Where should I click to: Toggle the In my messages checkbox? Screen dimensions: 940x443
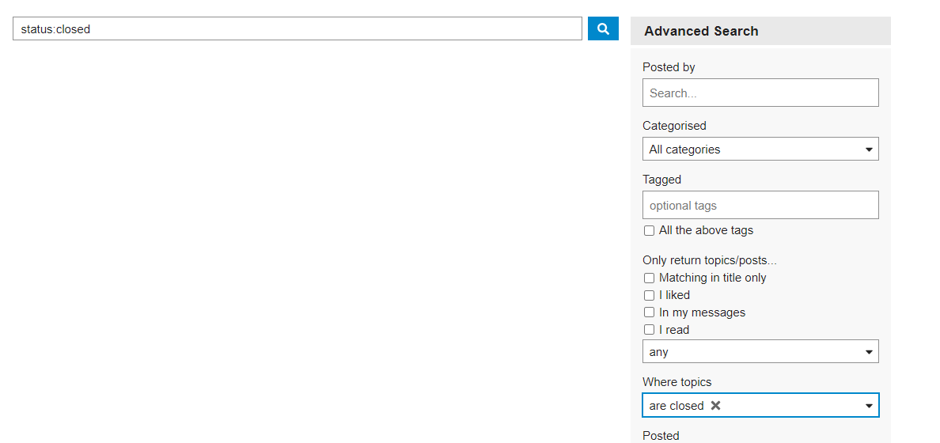pyautogui.click(x=649, y=312)
